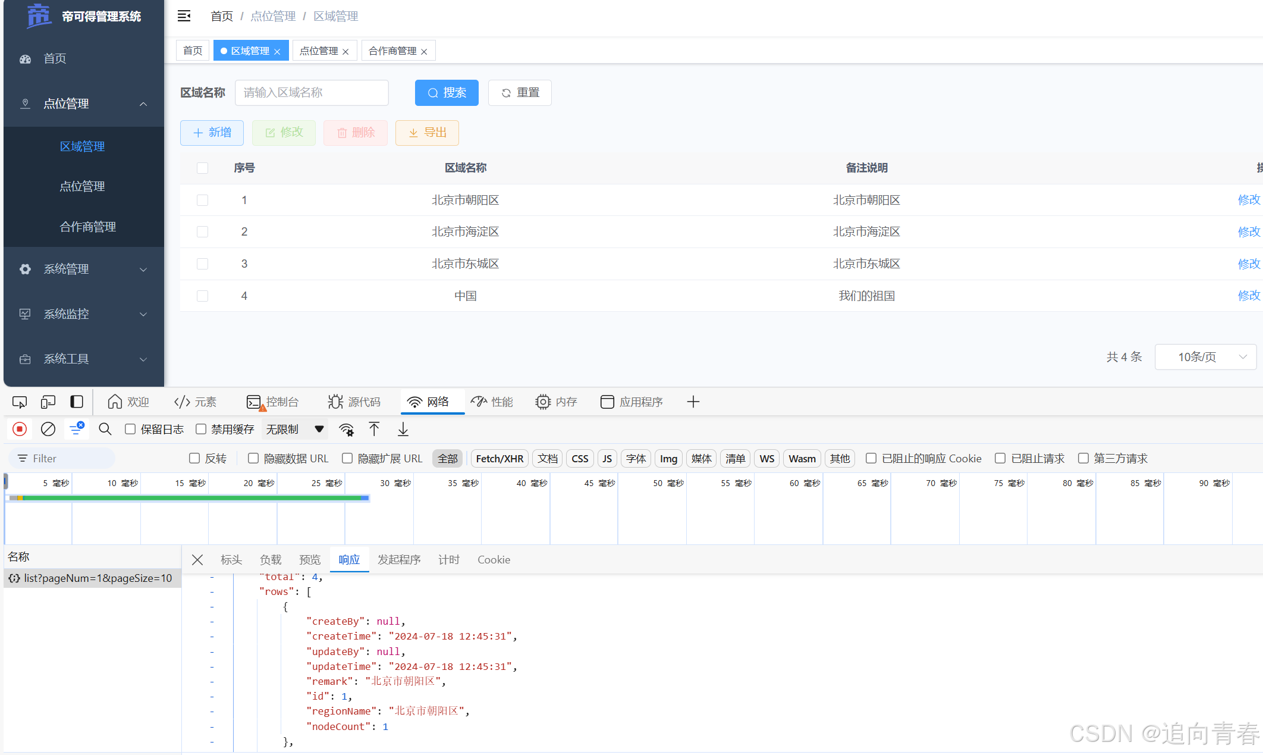This screenshot has height=755, width=1263.
Task: Open the 无限制 throttling dropdown
Action: pyautogui.click(x=296, y=429)
